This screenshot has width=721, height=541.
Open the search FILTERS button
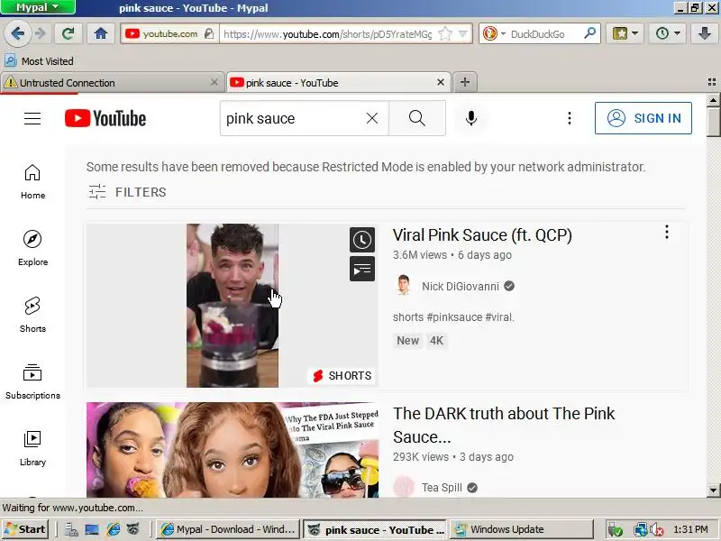click(127, 192)
